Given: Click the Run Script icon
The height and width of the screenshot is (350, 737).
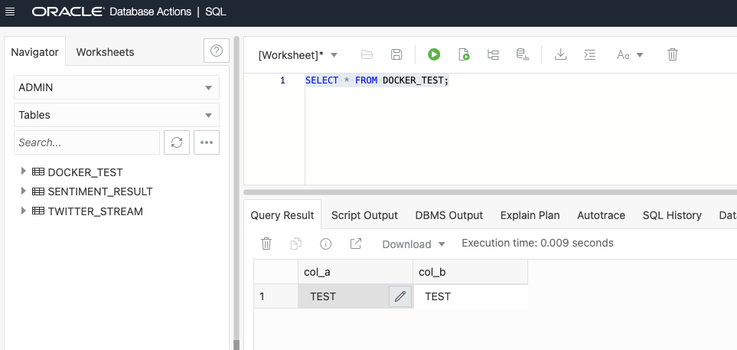Looking at the screenshot, I should coord(463,54).
